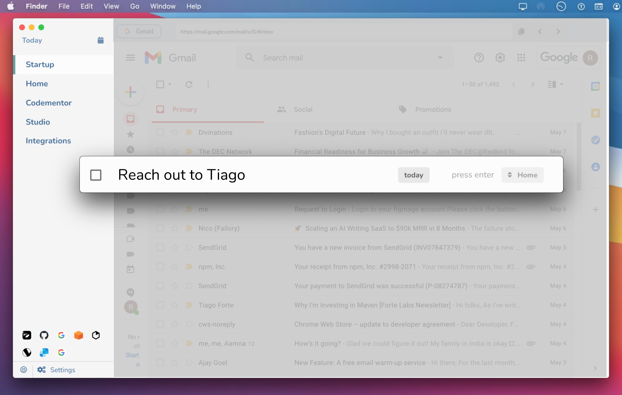The width and height of the screenshot is (622, 395).
Task: Select the npm, Inc. email checkbox
Action: (x=160, y=267)
